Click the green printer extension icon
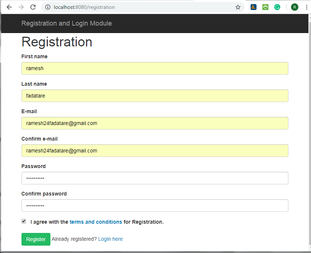The width and height of the screenshot is (311, 253). pos(265,7)
